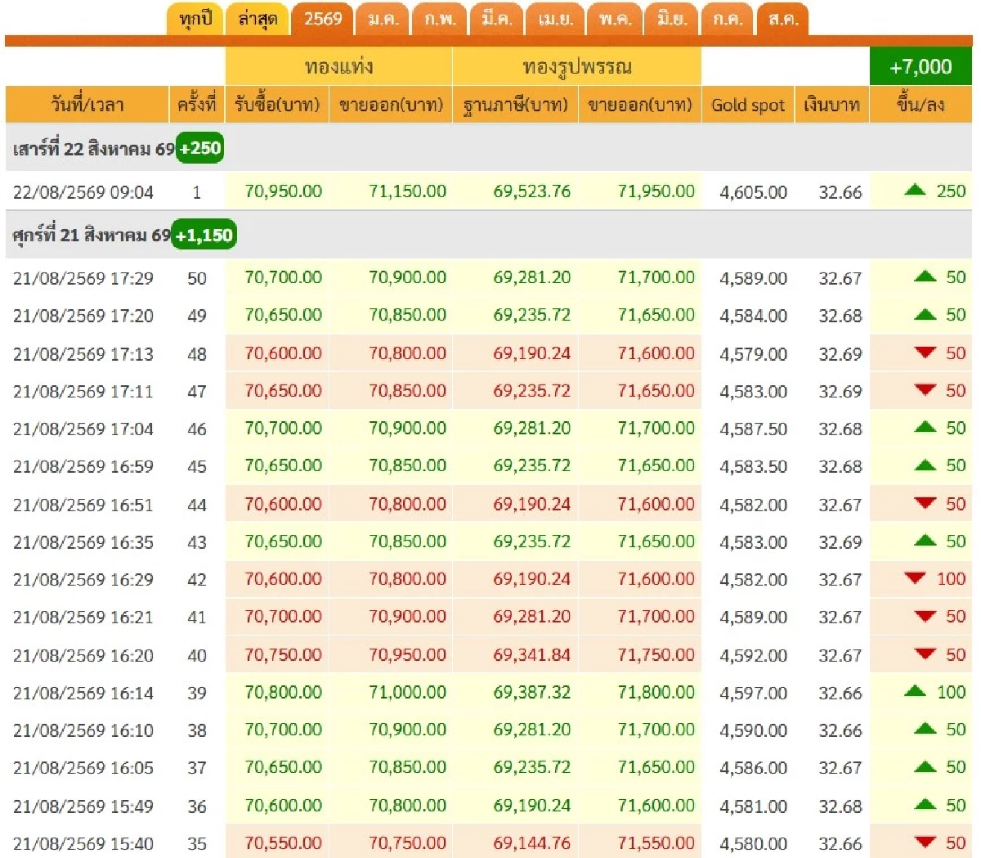Image resolution: width=981 pixels, height=858 pixels.
Task: Click the ornament sell price 71,950.00
Action: (x=656, y=191)
